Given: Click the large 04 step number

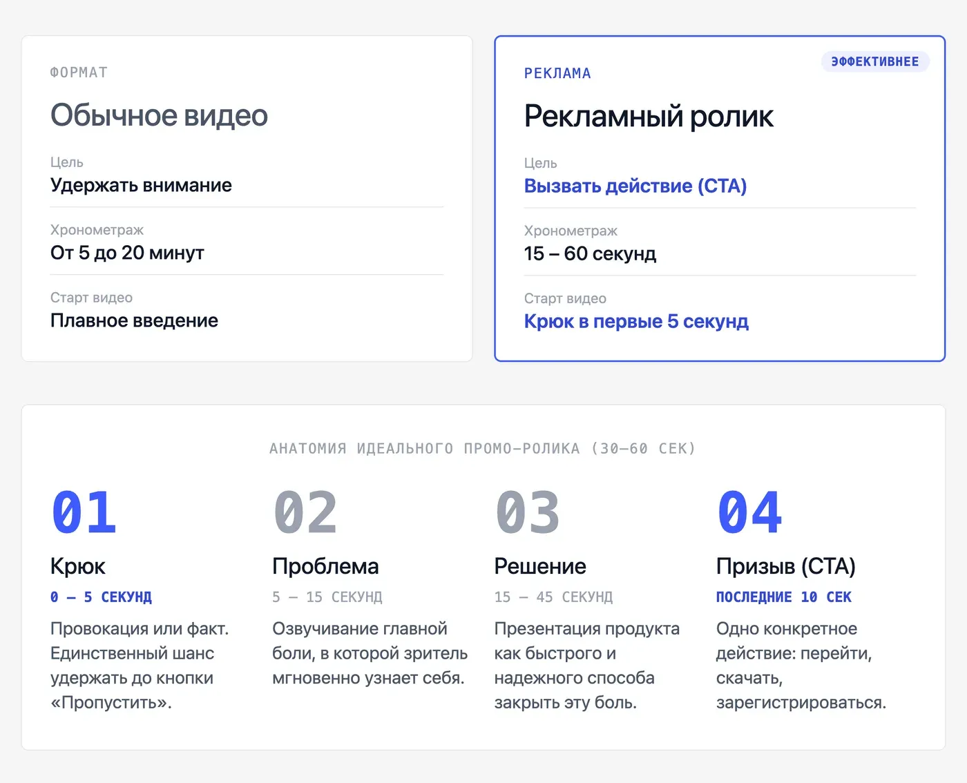Looking at the screenshot, I should (x=749, y=512).
